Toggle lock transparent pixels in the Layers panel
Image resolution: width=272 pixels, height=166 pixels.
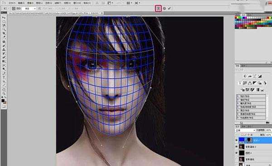coord(243,135)
